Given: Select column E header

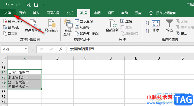Looking at the screenshot, I should 136,58.
